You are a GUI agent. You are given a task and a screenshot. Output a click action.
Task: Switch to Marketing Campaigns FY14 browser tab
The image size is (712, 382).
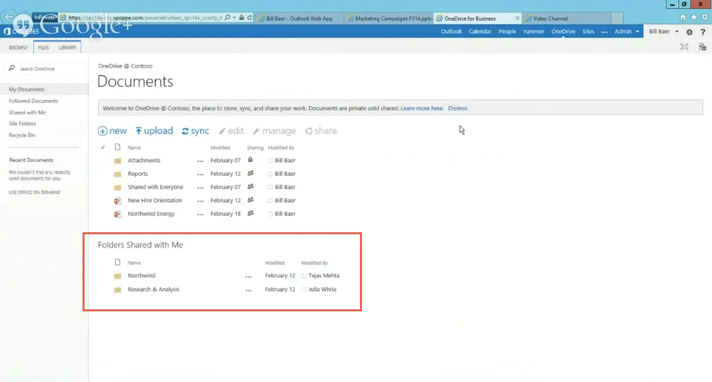point(388,18)
